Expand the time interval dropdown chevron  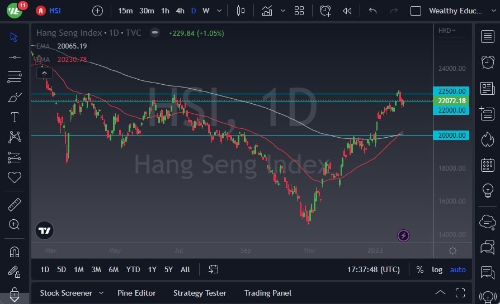[219, 11]
